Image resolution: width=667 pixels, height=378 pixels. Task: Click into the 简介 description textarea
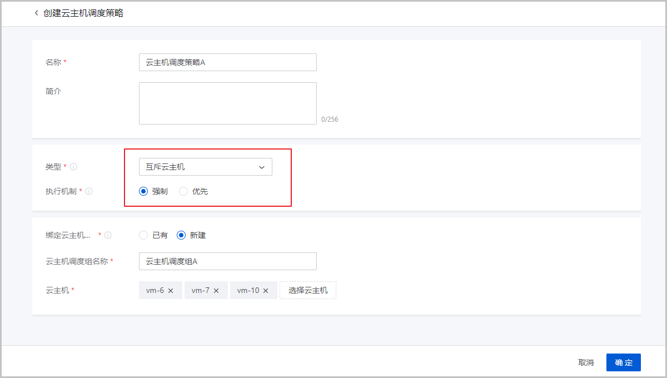[x=227, y=103]
